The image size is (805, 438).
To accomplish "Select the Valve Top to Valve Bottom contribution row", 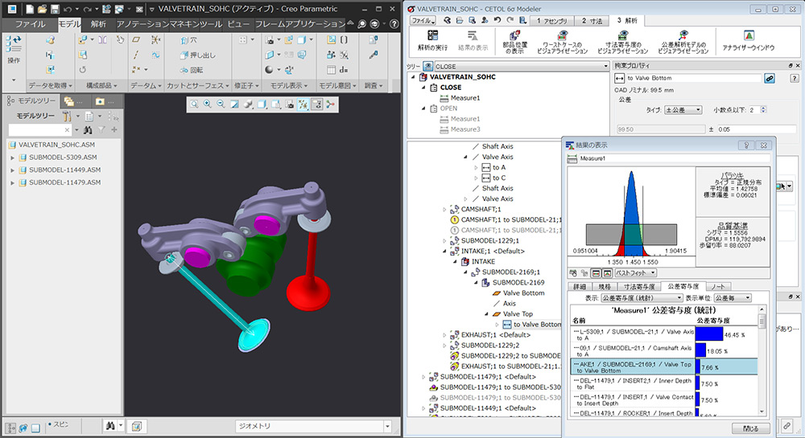I will pos(664,366).
